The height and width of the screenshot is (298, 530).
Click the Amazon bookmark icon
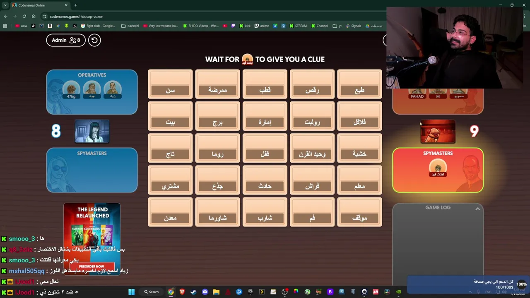click(x=50, y=26)
